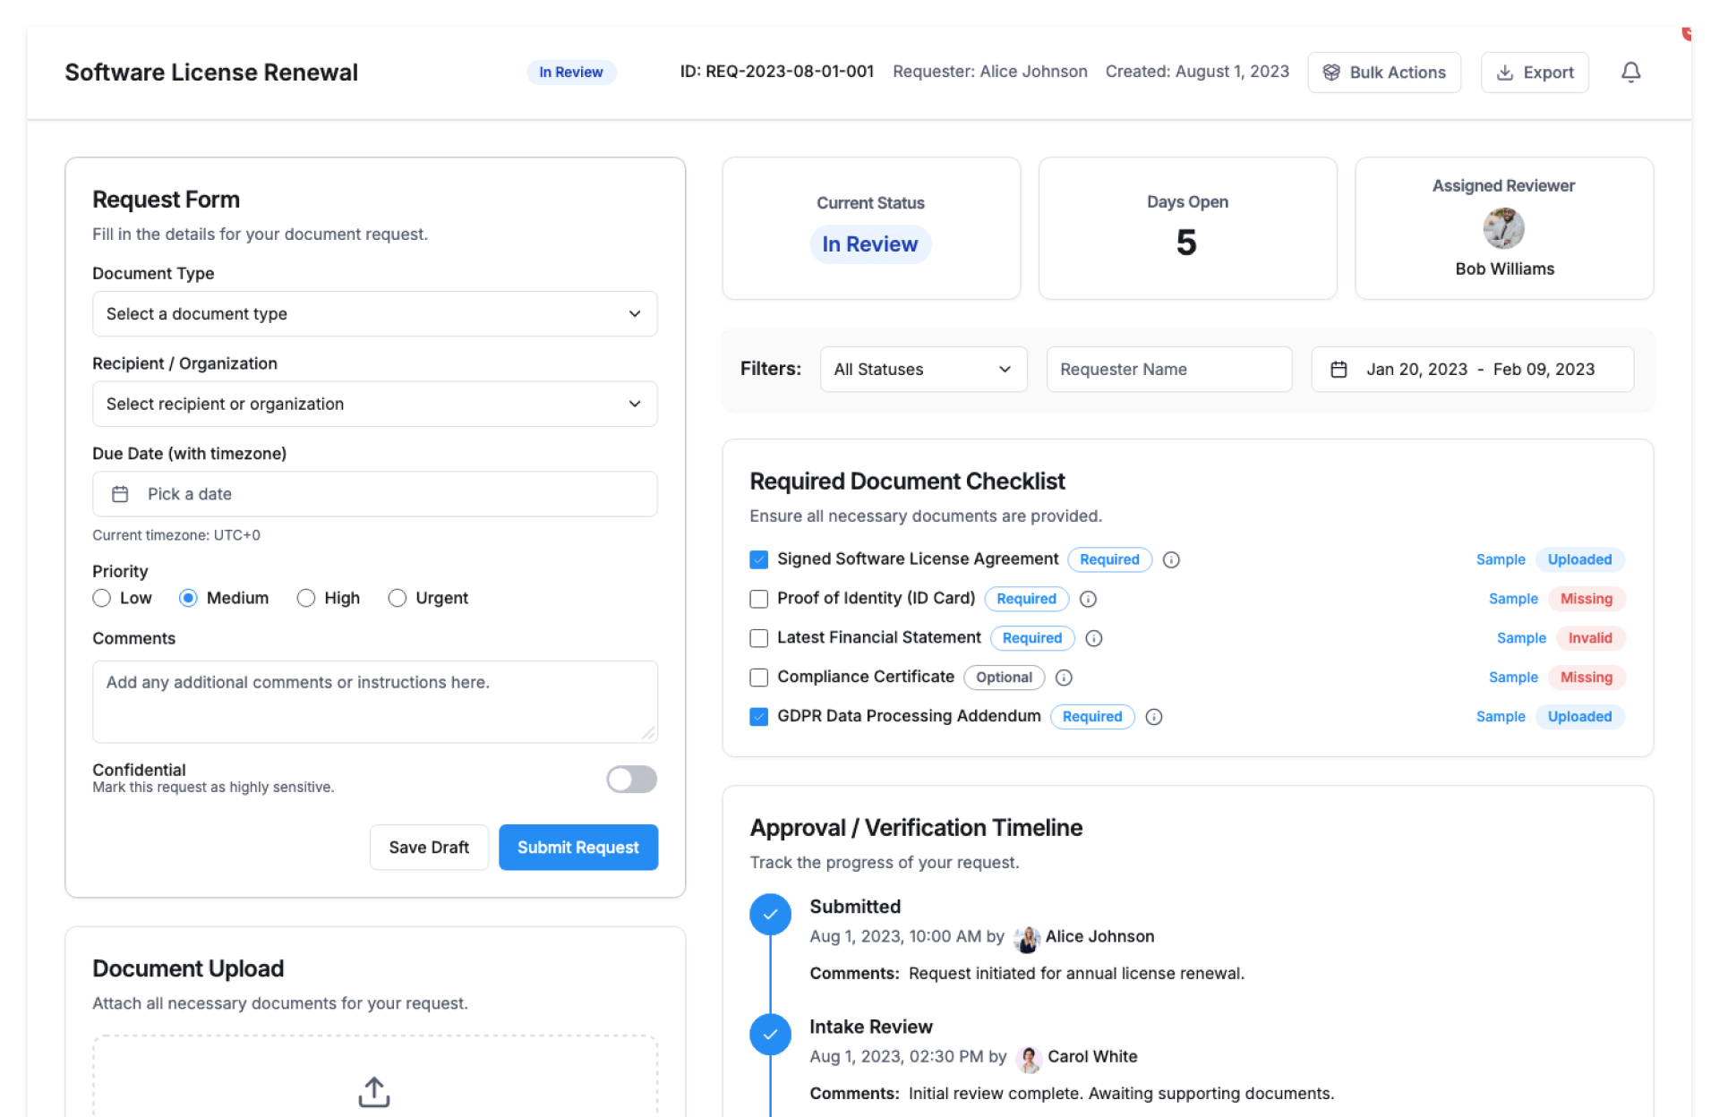Click info icon for Latest Financial Statement

click(1093, 638)
